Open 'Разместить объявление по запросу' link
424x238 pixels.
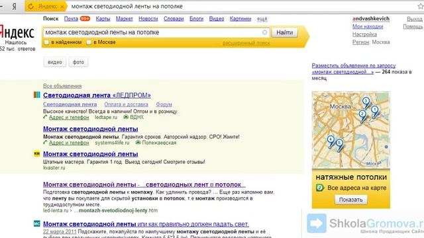pos(354,69)
